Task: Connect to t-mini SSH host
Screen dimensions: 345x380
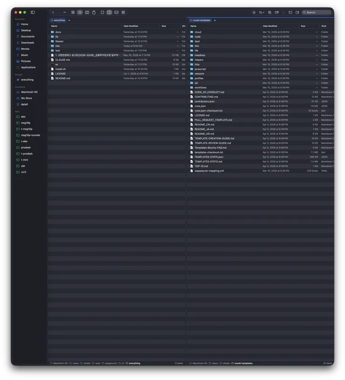Action: [x=24, y=160]
